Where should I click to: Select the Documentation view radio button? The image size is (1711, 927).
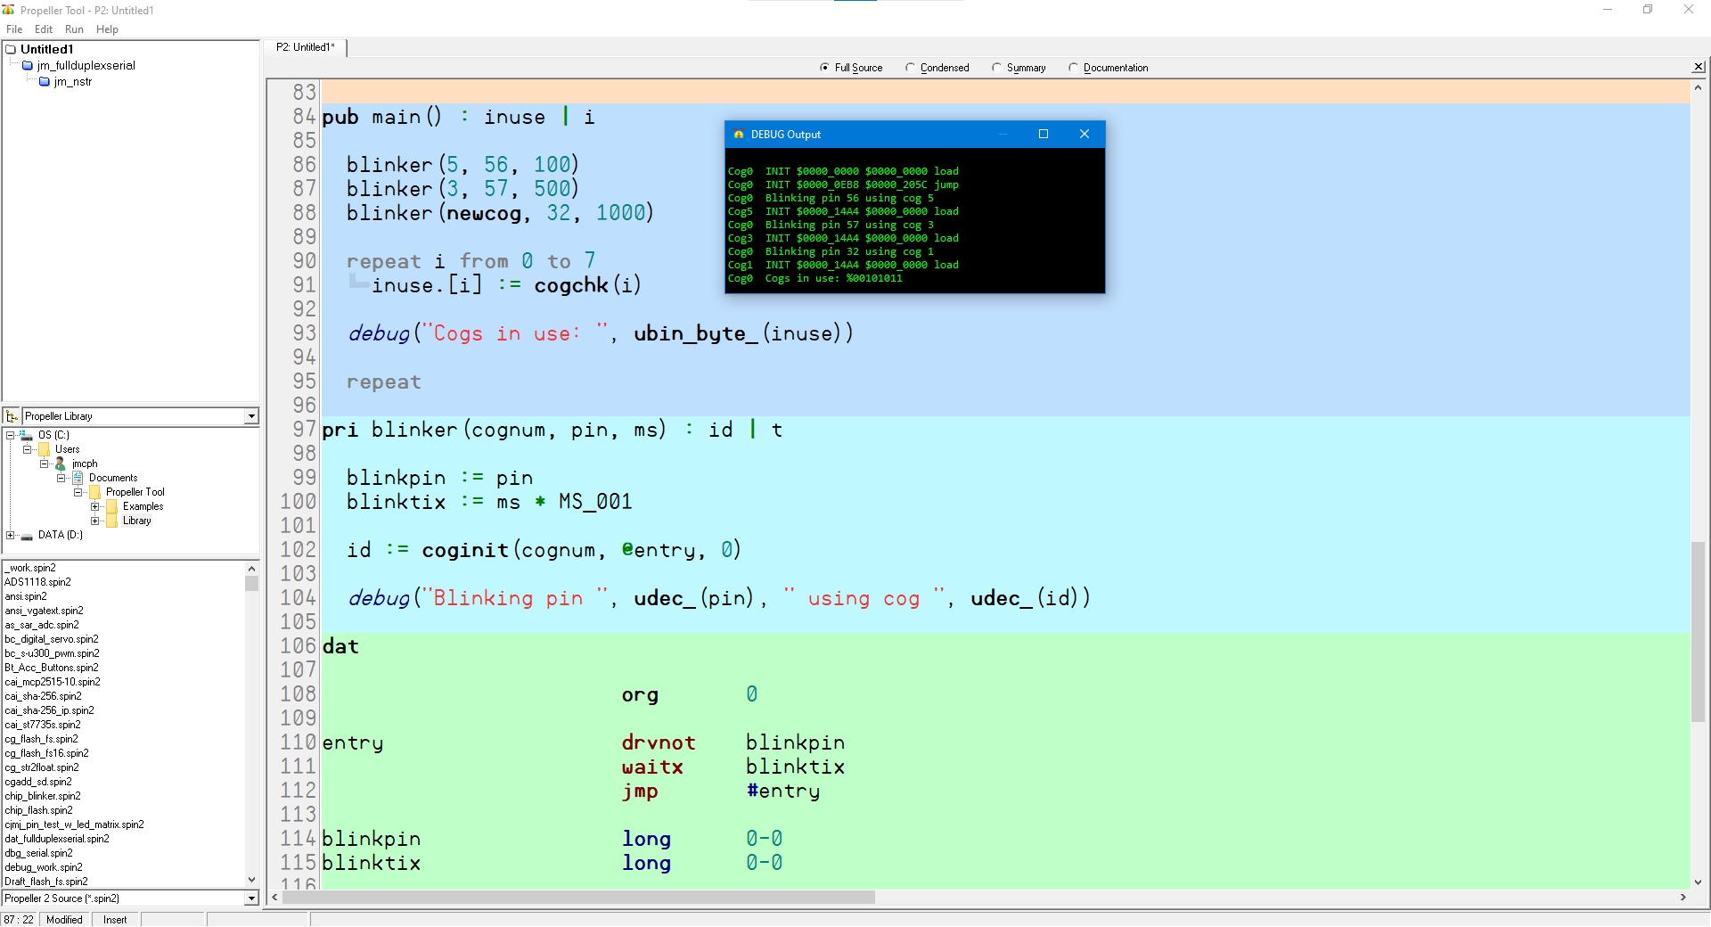point(1073,68)
